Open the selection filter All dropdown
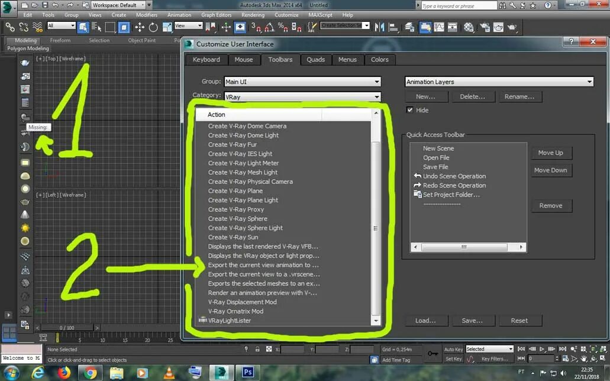 pyautogui.click(x=61, y=25)
